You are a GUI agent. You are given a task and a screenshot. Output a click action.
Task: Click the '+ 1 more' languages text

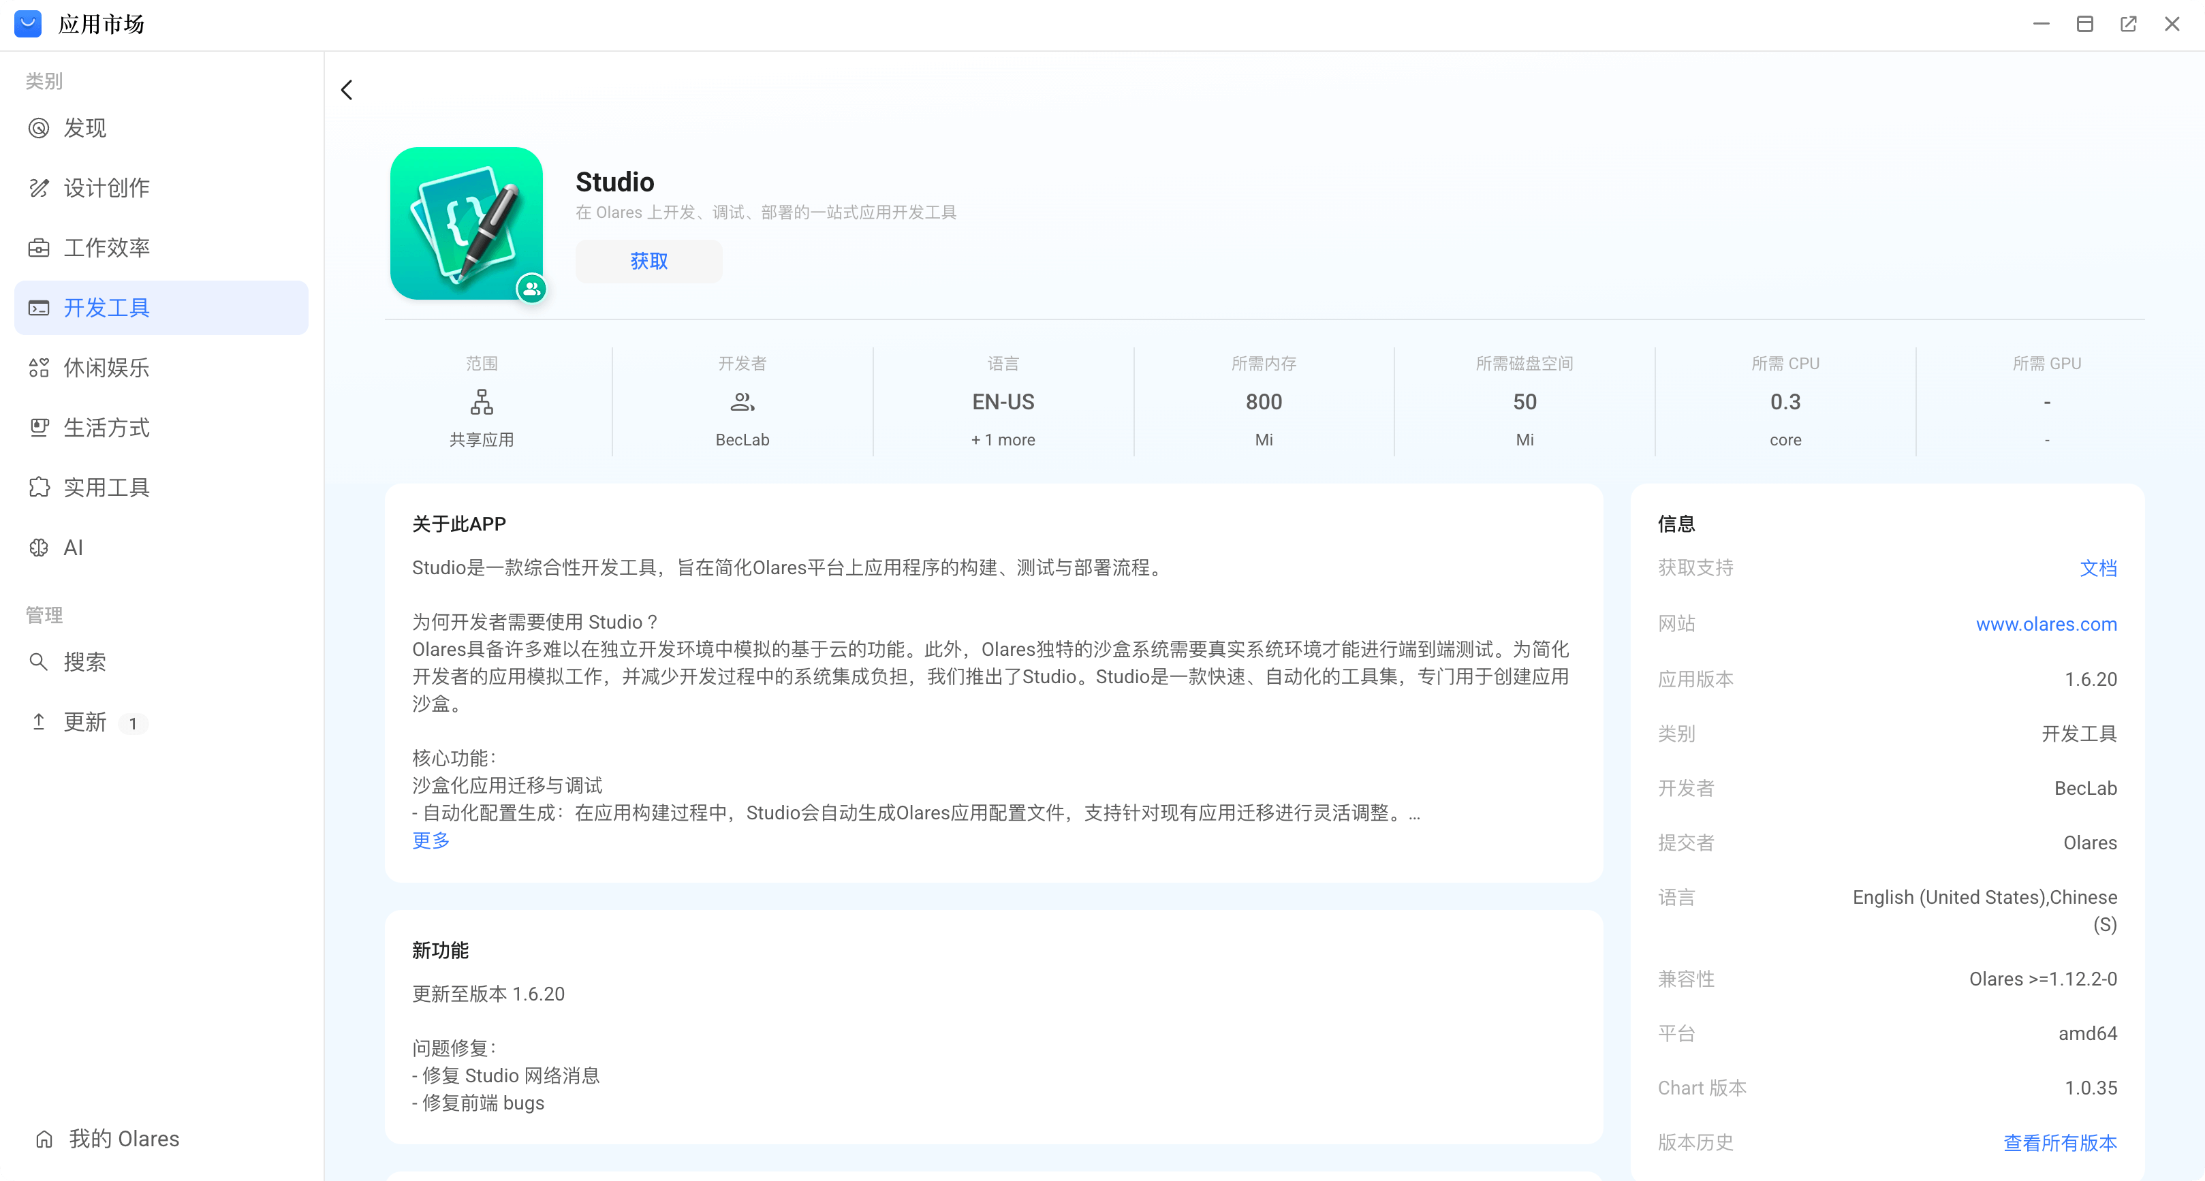[1002, 440]
